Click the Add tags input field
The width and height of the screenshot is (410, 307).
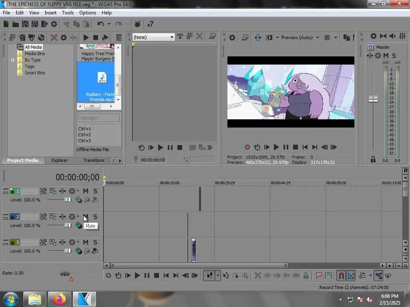pyautogui.click(x=99, y=118)
